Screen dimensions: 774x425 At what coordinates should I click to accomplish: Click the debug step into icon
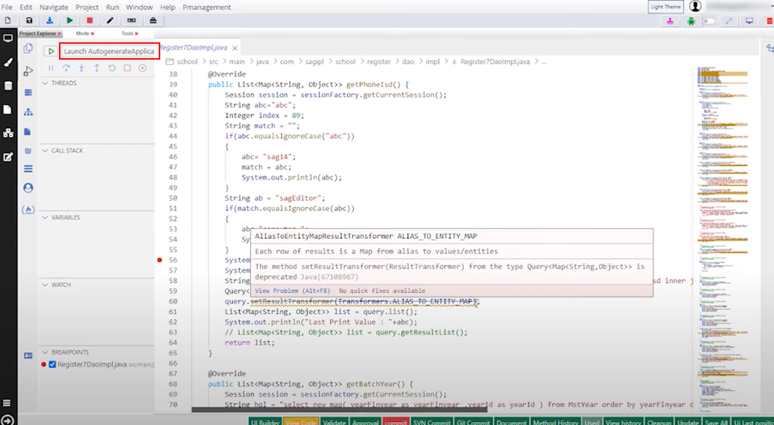81,68
